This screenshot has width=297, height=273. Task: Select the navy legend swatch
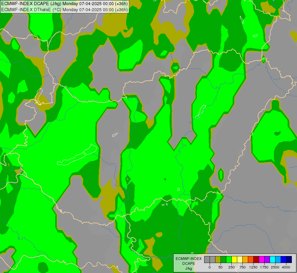(x=289, y=259)
